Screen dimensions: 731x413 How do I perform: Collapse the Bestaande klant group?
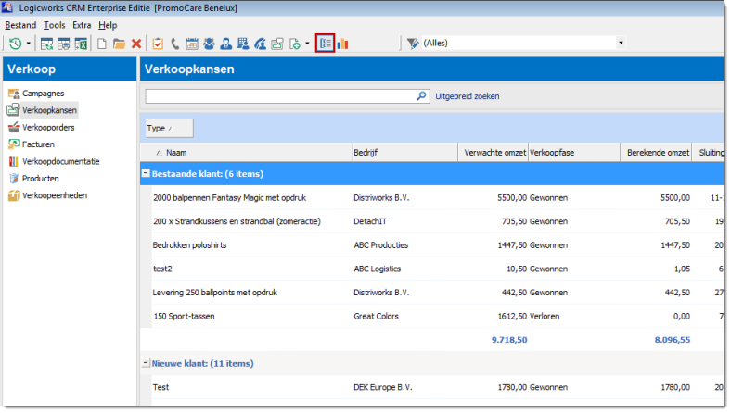click(x=146, y=173)
